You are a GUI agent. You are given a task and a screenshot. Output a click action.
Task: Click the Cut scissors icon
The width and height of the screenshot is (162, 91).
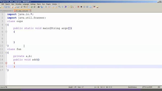pyautogui.click(x=22, y=7)
